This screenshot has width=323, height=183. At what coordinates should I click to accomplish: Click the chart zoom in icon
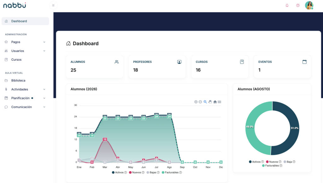pos(196,102)
